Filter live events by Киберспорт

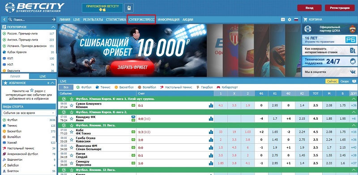tap(227, 87)
